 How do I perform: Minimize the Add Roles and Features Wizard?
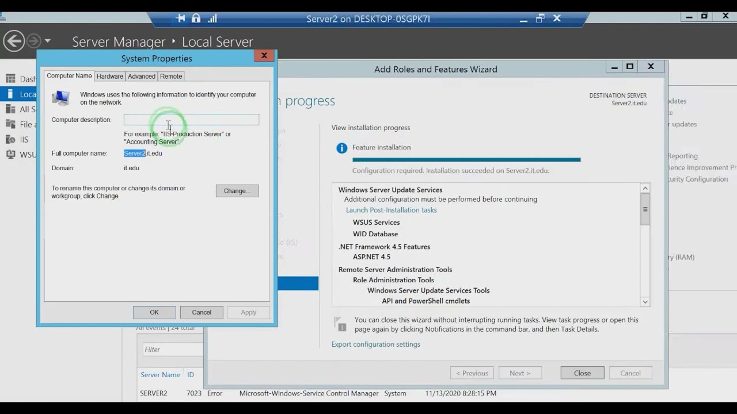614,67
